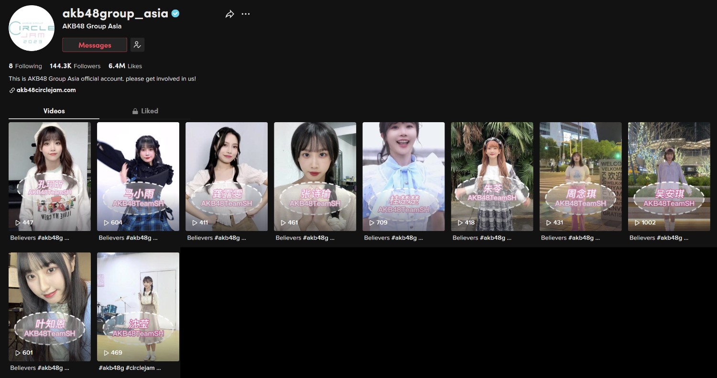The image size is (717, 378).
Task: Click the play icon beside 447 views
Action: pyautogui.click(x=18, y=223)
